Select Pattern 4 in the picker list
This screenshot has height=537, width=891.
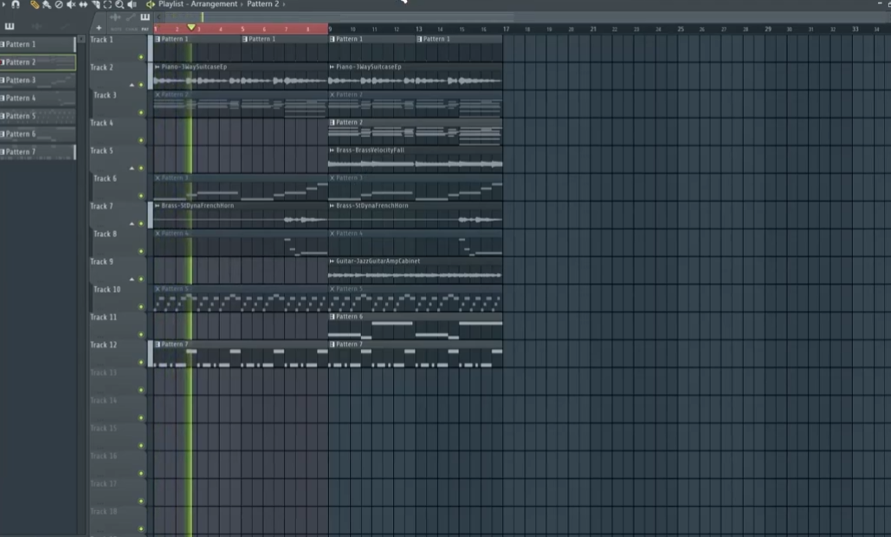pos(37,99)
